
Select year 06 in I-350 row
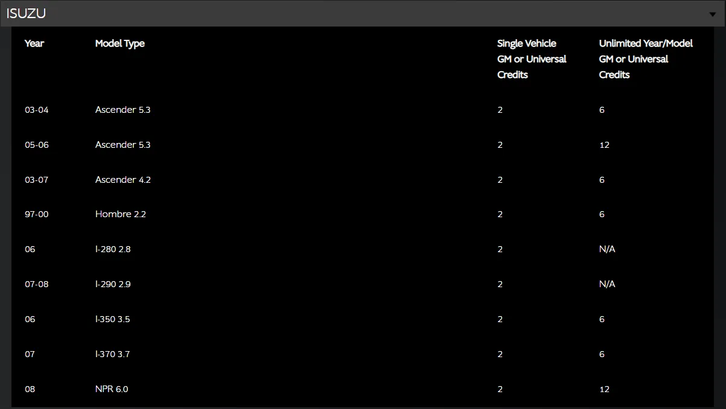point(30,319)
